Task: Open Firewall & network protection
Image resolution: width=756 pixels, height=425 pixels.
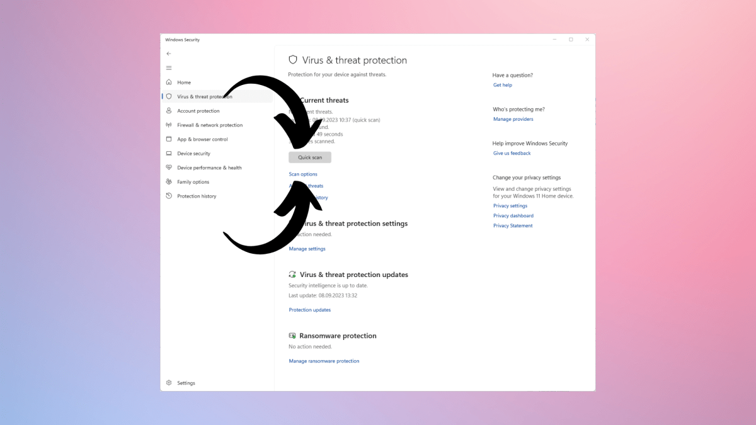Action: 210,125
